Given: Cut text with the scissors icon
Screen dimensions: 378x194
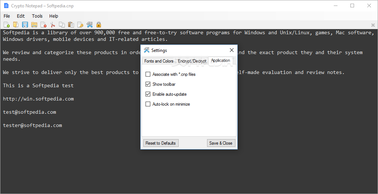Looking at the screenshot, I should (x=53, y=25).
